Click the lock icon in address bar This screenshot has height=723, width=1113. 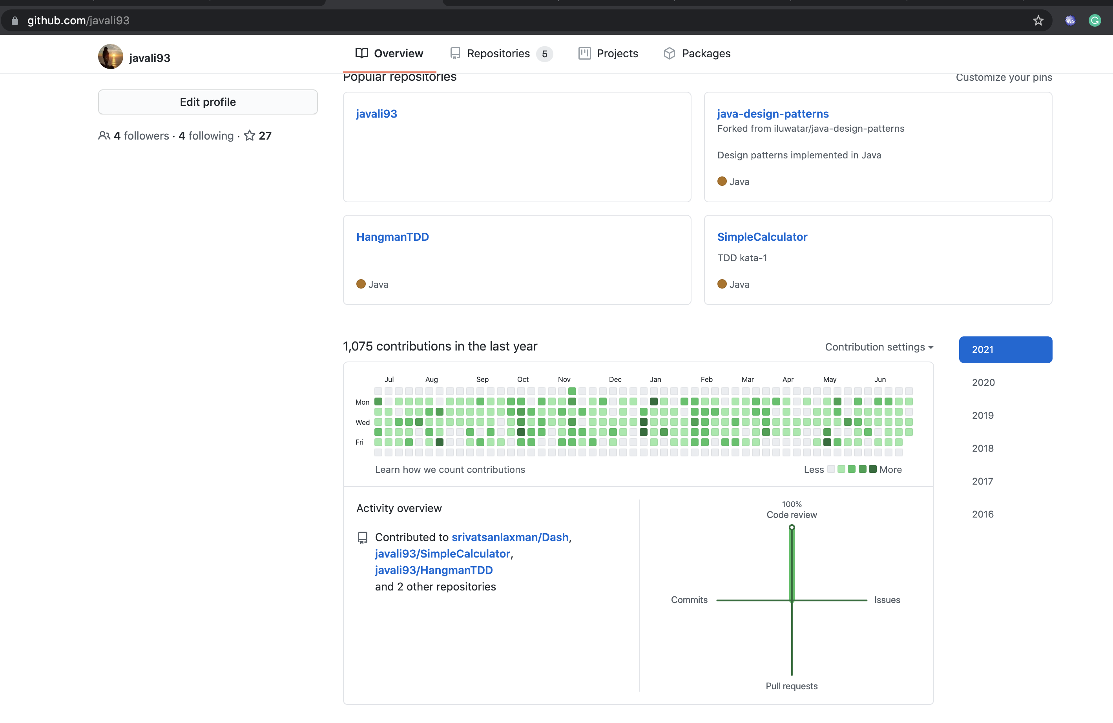(x=15, y=20)
